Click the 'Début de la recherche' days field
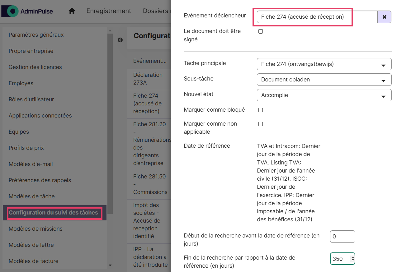The height and width of the screenshot is (272, 397). tap(342, 237)
